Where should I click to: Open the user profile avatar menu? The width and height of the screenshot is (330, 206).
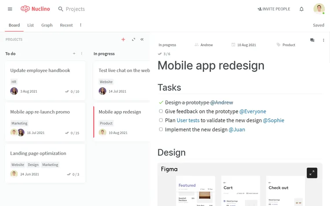coord(319,9)
